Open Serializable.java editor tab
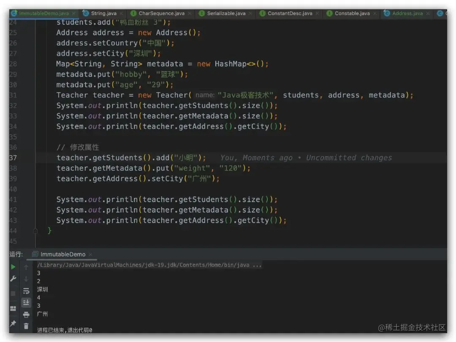 point(226,14)
